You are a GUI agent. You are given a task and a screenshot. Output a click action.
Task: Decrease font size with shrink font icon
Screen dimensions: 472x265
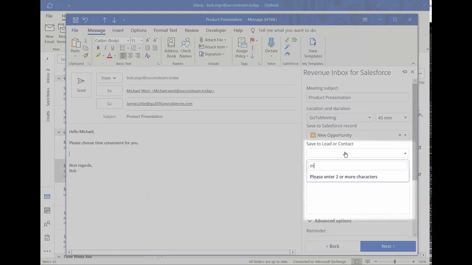pyautogui.click(x=155, y=40)
